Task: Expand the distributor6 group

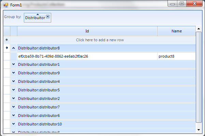Action: click(13, 115)
